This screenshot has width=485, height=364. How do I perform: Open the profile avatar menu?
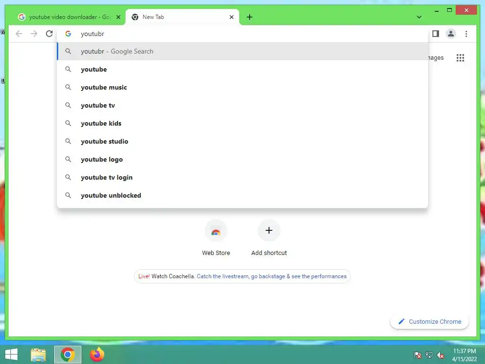point(451,34)
